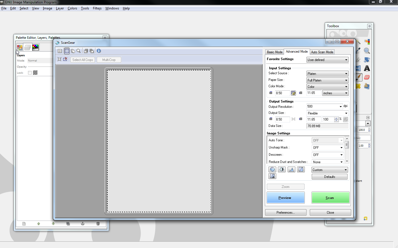Viewport: 398px width, 248px height.
Task: Open the Windows menu
Action: (112, 8)
